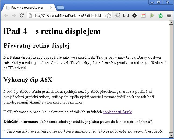The width and height of the screenshot is (174, 139).
Task: Open a new tab
Action: point(60,8)
